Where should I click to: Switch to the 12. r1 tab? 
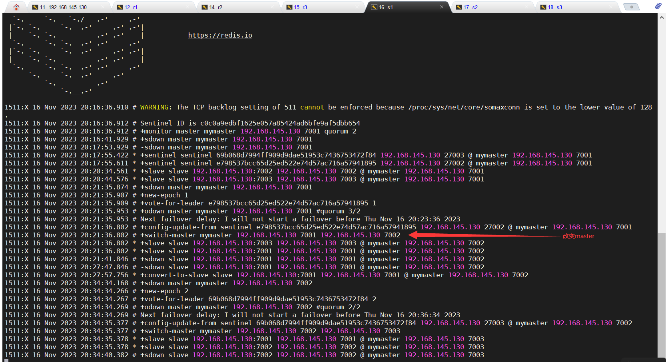pyautogui.click(x=154, y=7)
